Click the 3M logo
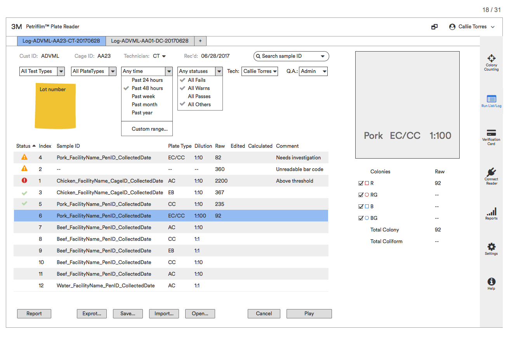 click(17, 27)
